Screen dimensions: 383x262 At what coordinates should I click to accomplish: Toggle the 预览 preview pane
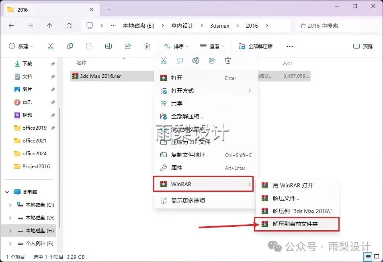(x=363, y=47)
